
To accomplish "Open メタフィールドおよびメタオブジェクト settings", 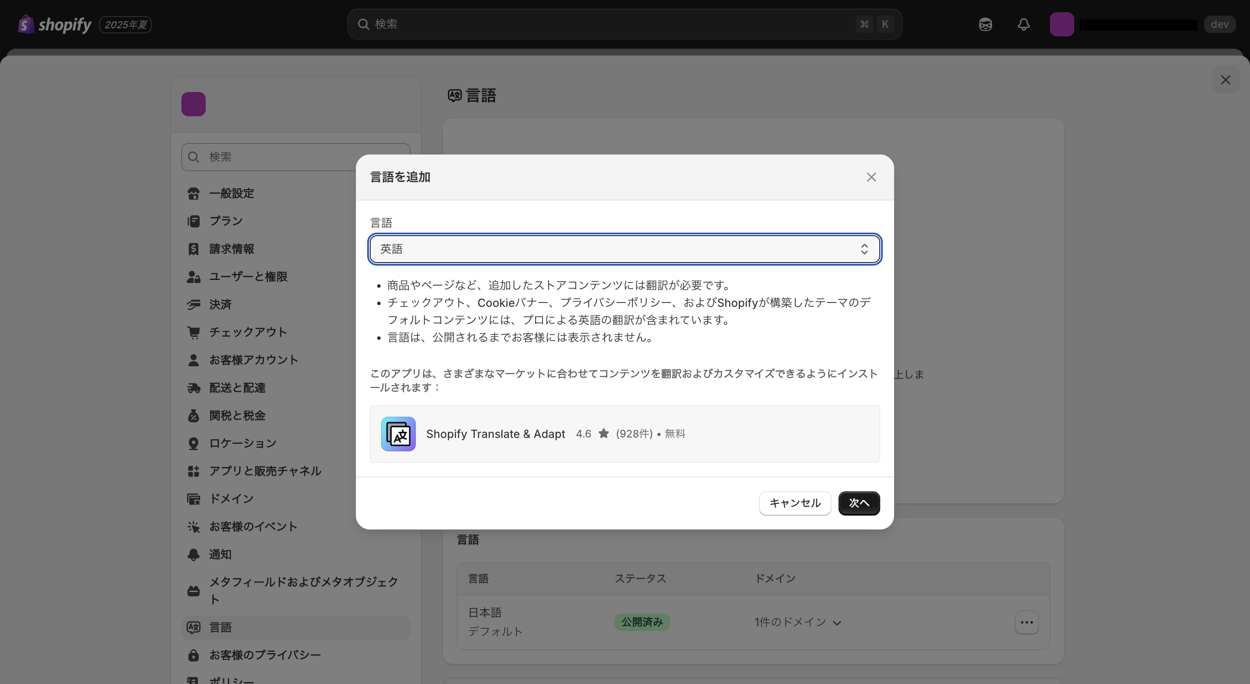I will (296, 590).
